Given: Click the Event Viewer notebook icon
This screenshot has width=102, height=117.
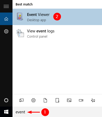Looking at the screenshot, I should pos(20,16).
